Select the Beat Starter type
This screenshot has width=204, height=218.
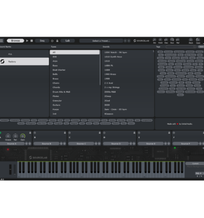[x=75, y=70]
